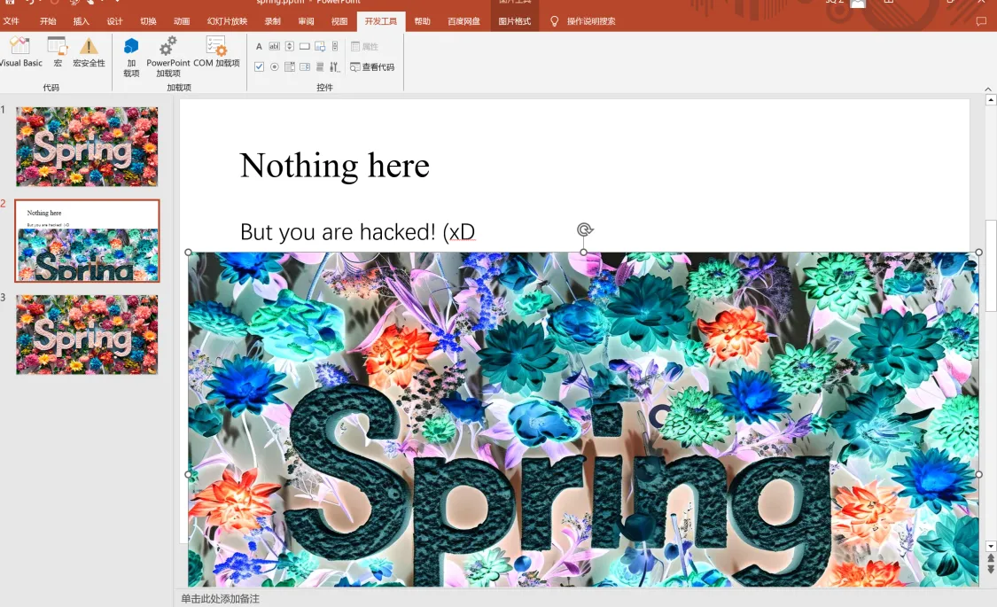Select the Check Box control
997x607 pixels.
(x=259, y=66)
